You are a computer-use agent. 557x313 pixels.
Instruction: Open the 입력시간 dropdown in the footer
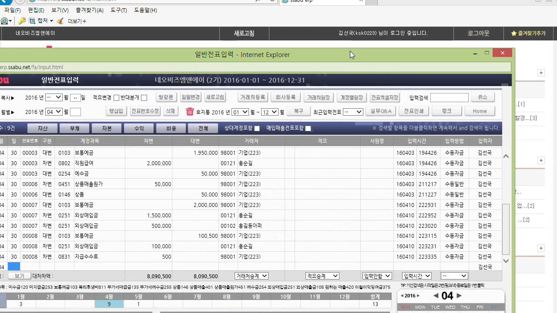[417, 276]
